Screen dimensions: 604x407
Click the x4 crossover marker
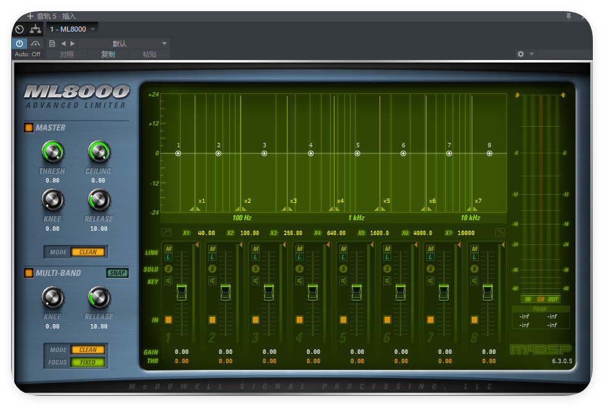click(334, 208)
